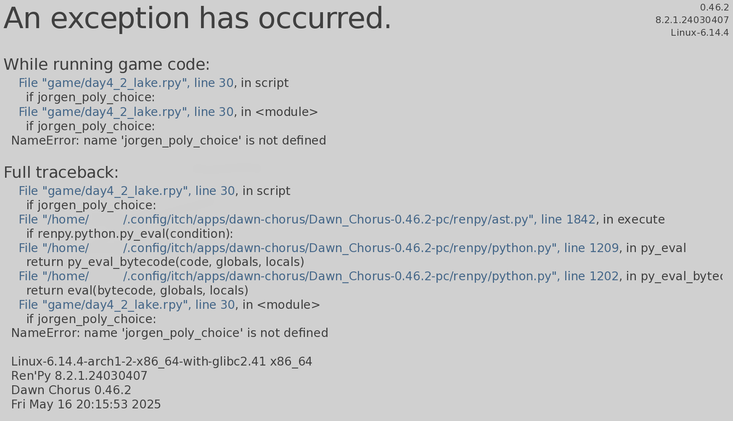
Task: Open the renpy/ast.py line 1842 link
Action: pos(307,220)
